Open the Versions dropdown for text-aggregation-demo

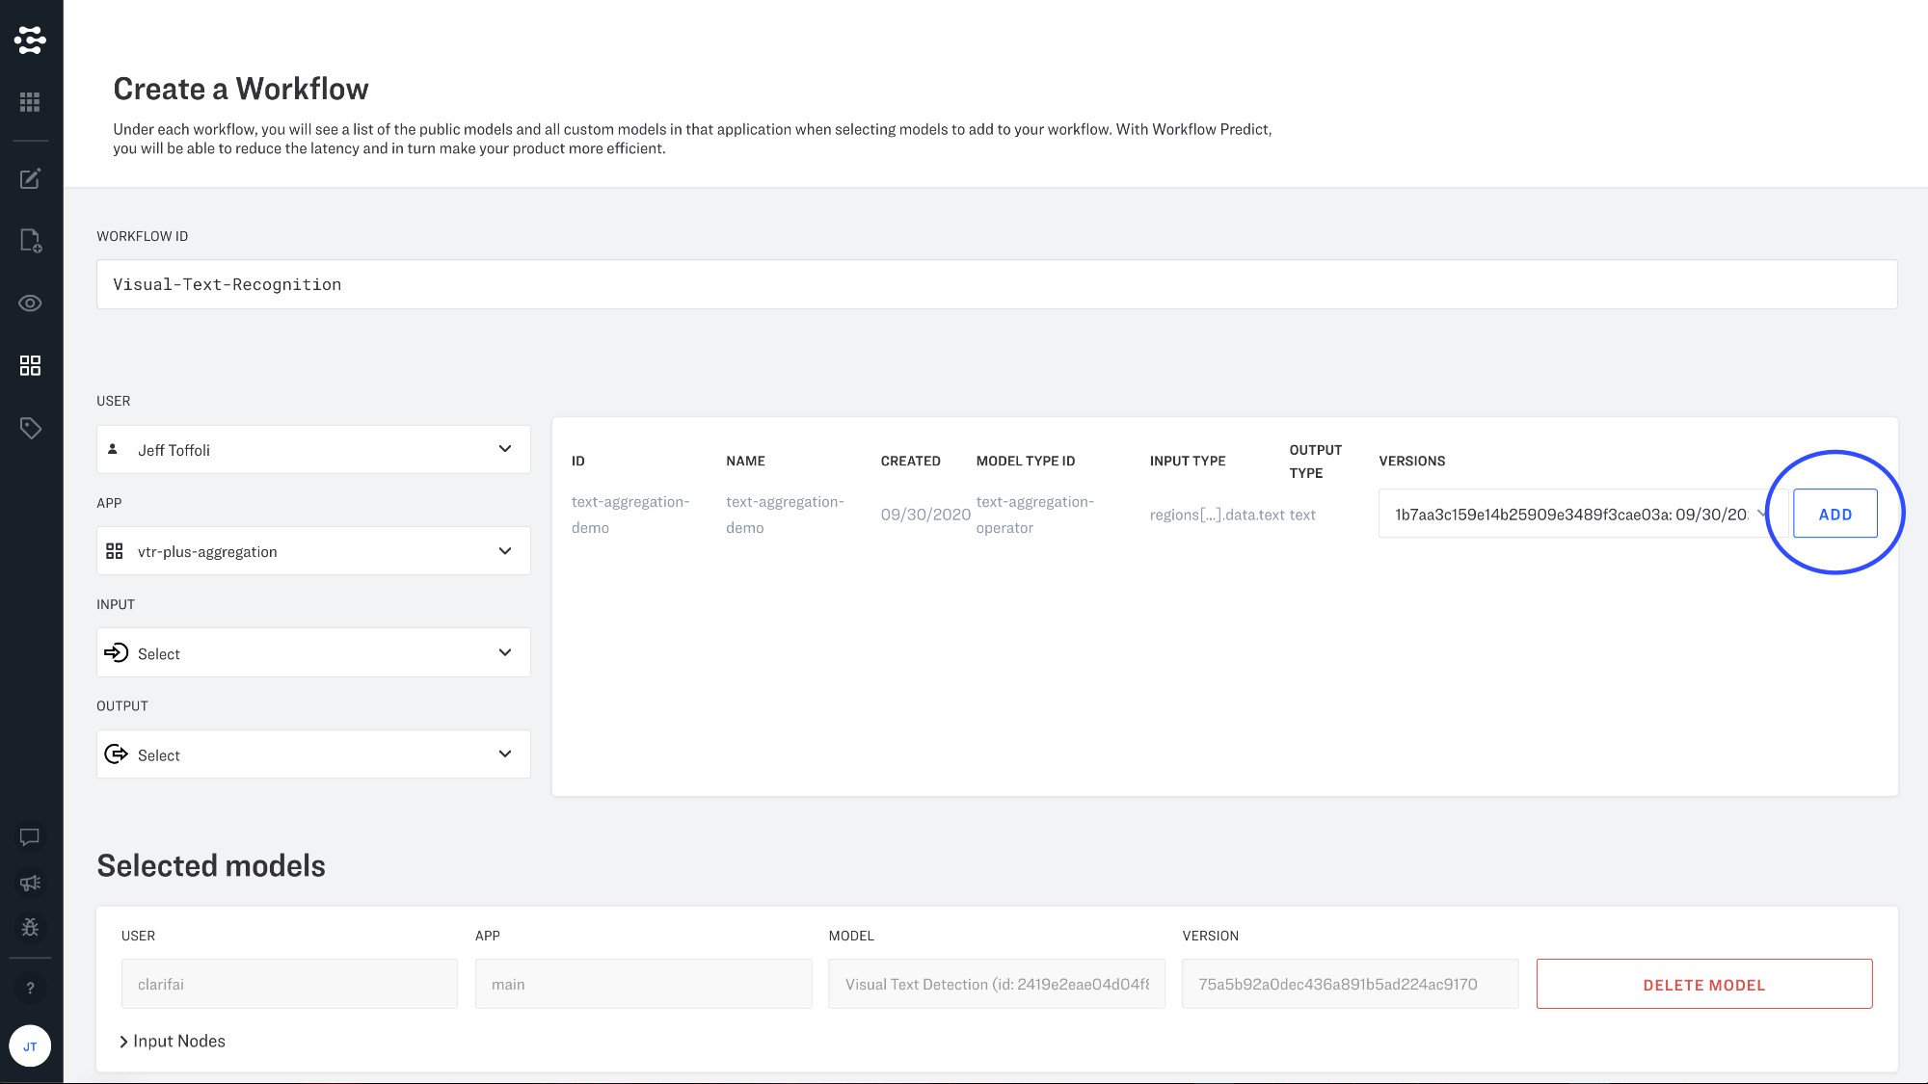tap(1581, 515)
